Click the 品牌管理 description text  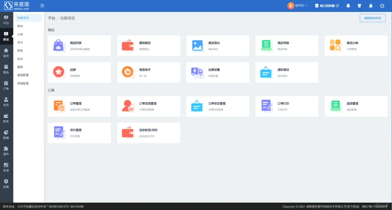tap(75, 76)
